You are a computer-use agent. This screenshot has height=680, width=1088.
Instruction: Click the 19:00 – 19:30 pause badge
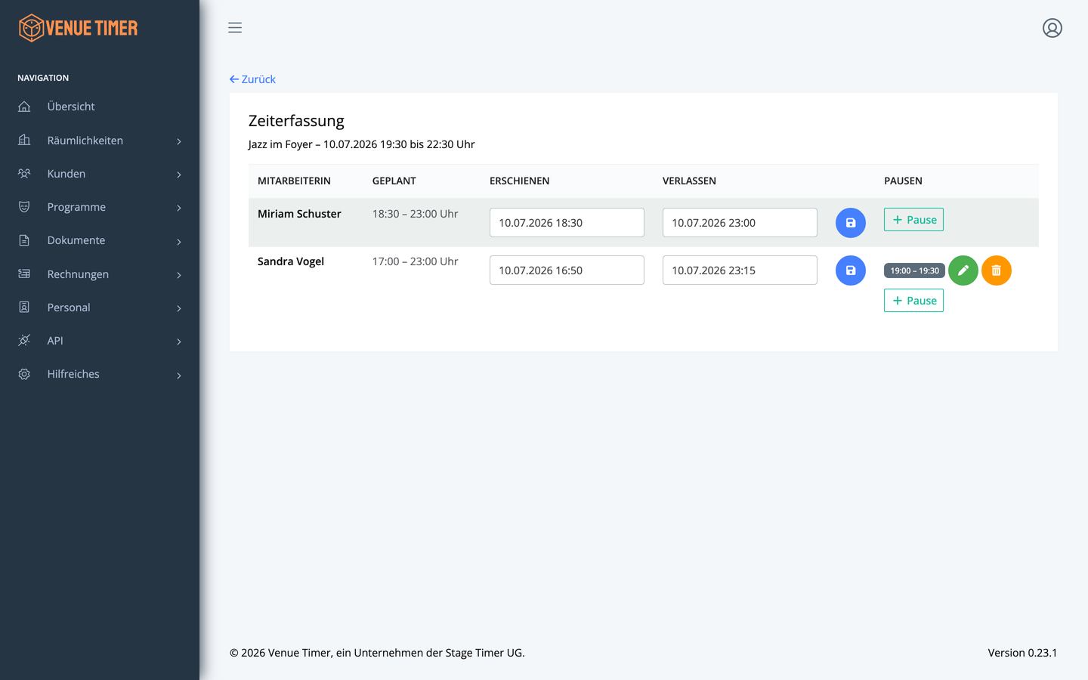[914, 270]
